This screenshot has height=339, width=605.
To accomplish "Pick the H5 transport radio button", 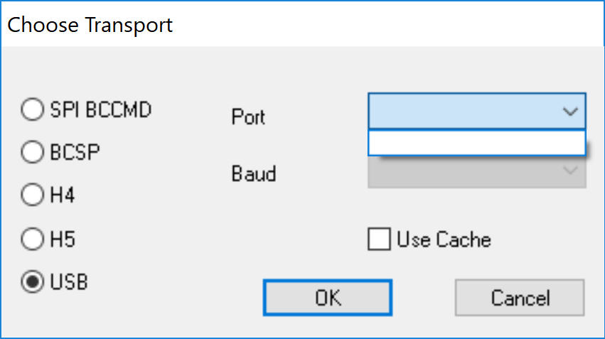I will coord(32,240).
